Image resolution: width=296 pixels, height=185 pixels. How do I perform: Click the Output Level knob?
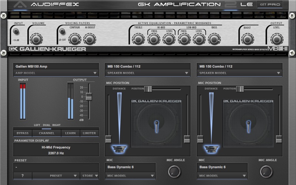[x=277, y=39]
